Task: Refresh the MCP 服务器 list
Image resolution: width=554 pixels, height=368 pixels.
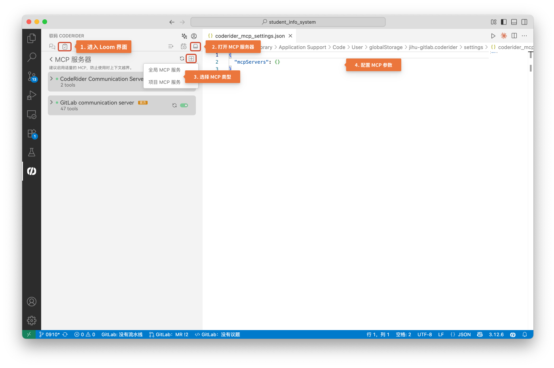Action: point(182,59)
